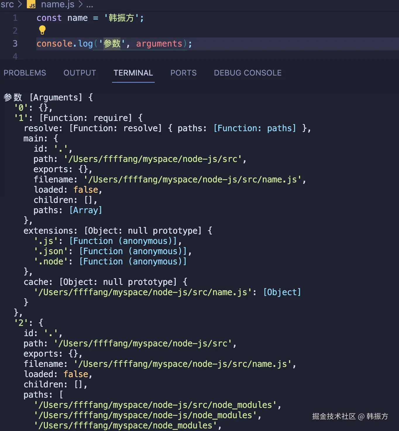The image size is (399, 431).
Task: Click the JS file icon in breadcrumb
Action: point(31,4)
